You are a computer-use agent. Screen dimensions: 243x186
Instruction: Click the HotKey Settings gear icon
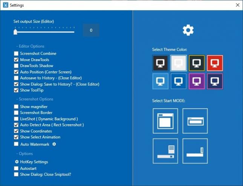[17, 162]
